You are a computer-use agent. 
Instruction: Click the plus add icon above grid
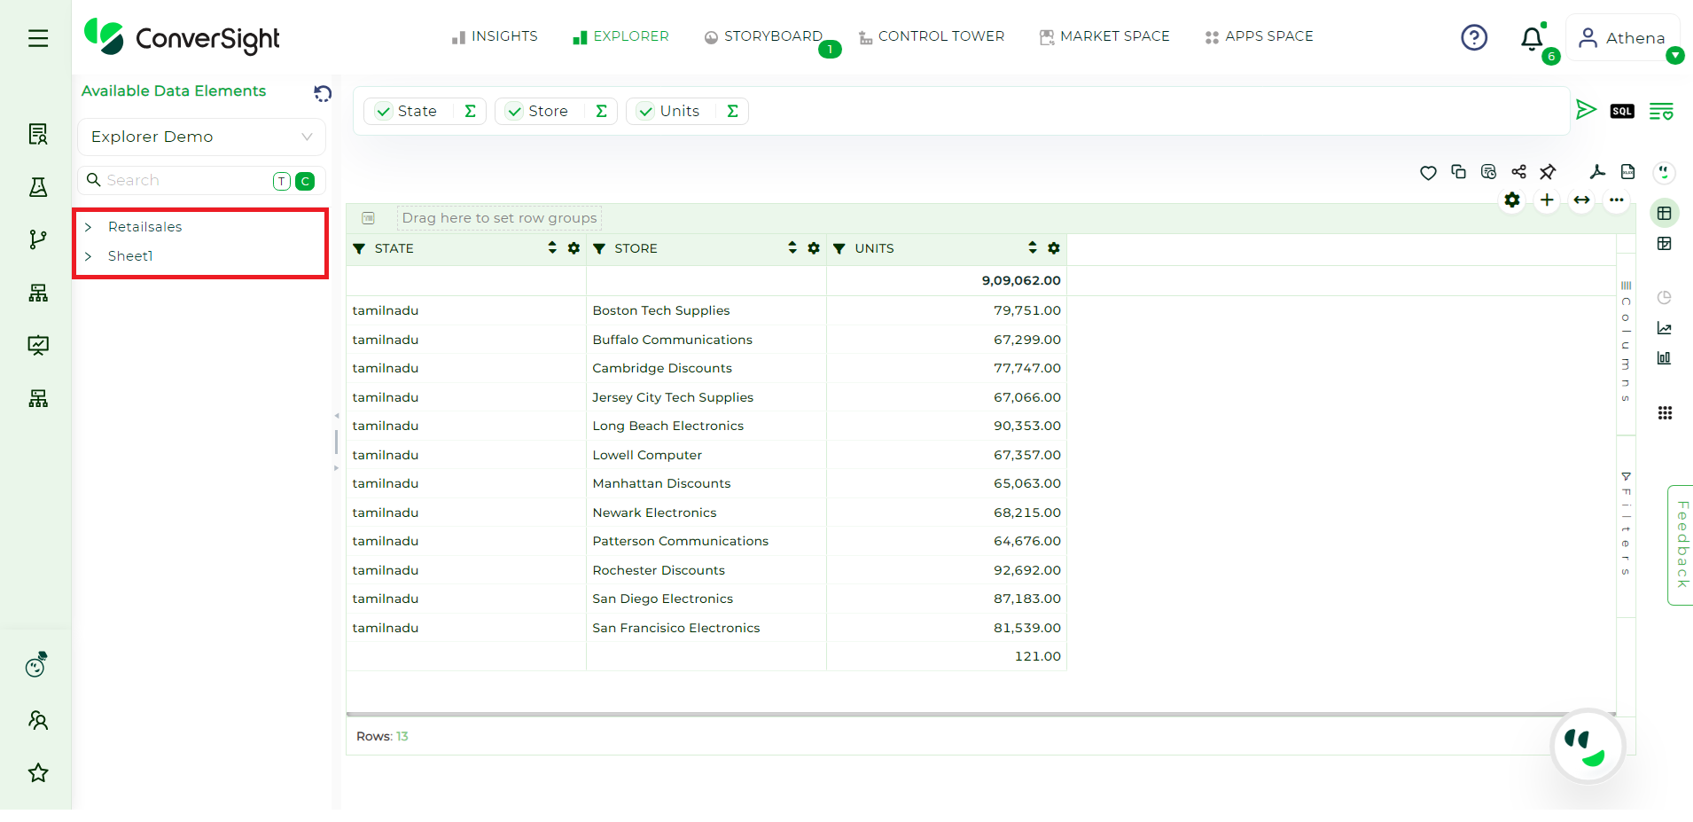click(1547, 200)
